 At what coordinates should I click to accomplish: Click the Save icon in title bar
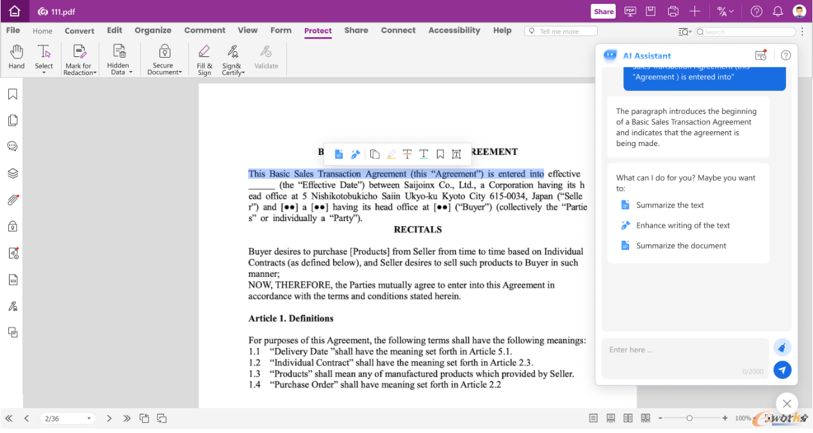pyautogui.click(x=651, y=11)
